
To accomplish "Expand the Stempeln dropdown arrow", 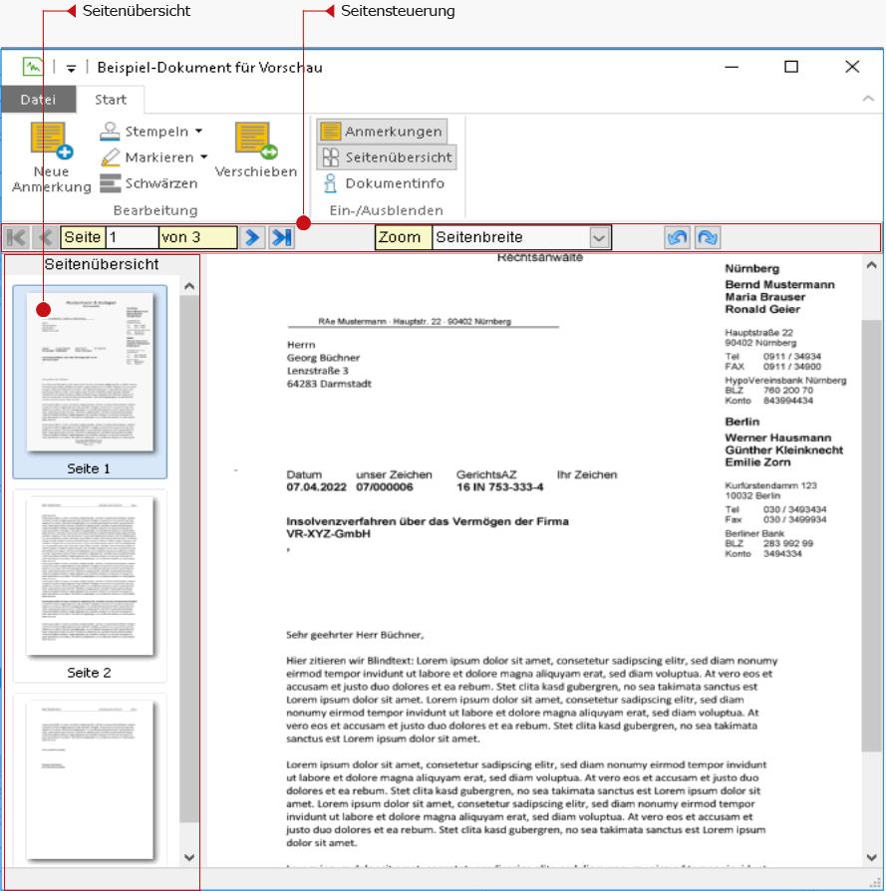I will pyautogui.click(x=199, y=132).
